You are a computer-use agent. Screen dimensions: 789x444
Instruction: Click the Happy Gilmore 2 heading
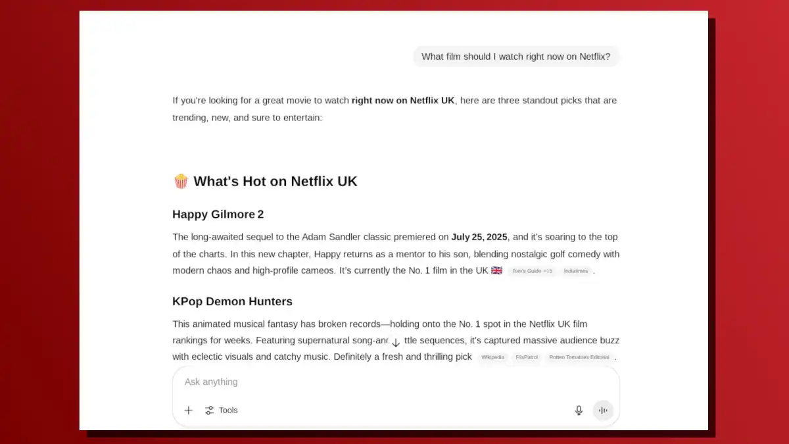(218, 214)
